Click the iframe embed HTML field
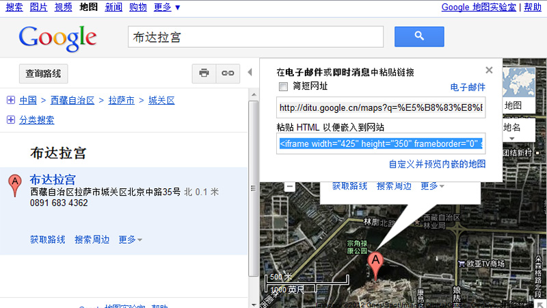This screenshot has height=308, width=547. click(x=381, y=144)
